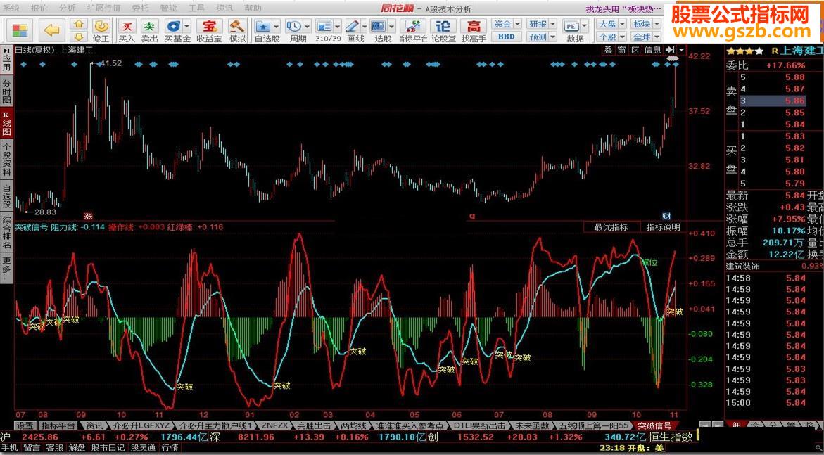Click the 设置 button in the indicator bar

click(x=24, y=425)
